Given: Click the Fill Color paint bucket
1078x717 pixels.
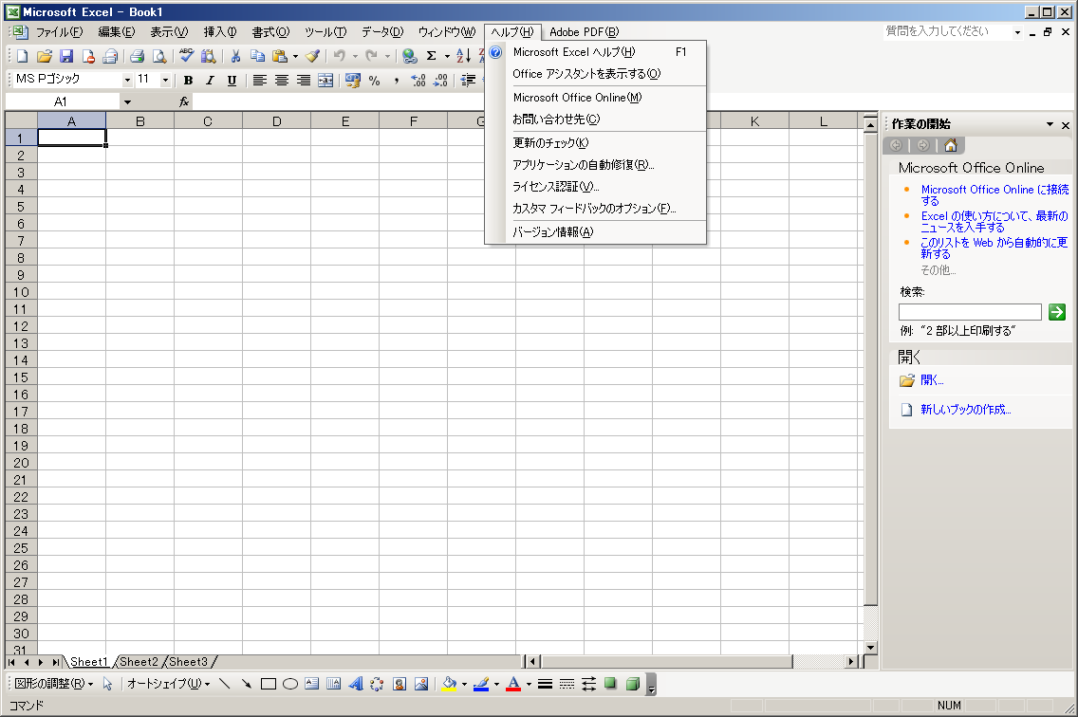Looking at the screenshot, I should [450, 684].
